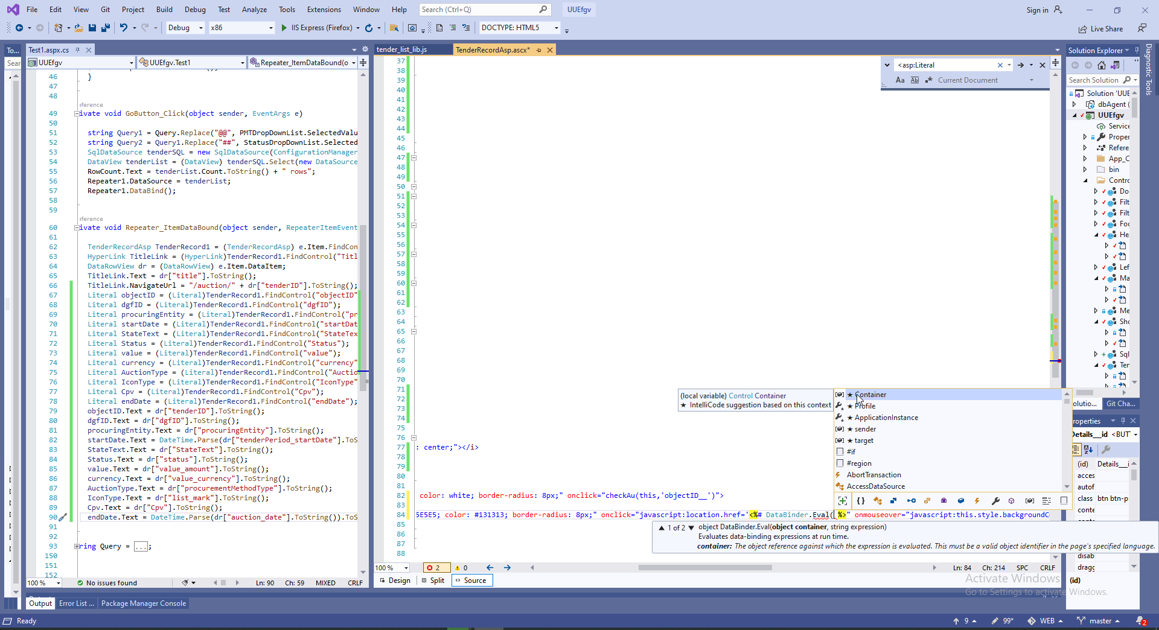
Task: Click the Solution Explorer Home icon
Action: (1102, 65)
